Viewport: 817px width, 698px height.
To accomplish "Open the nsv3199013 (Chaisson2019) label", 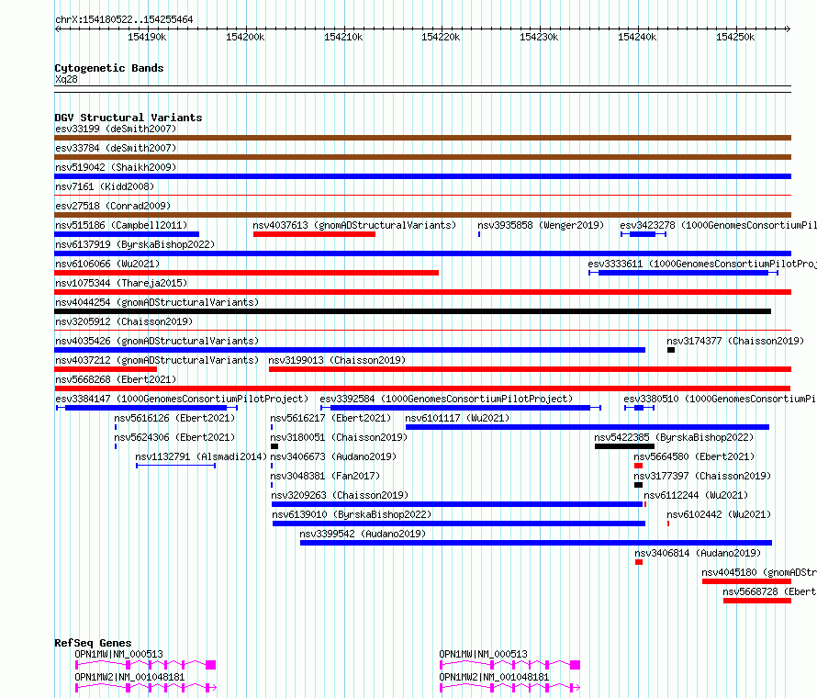I will click(337, 360).
